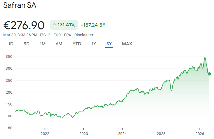Choose the 6M time range
Screen dimensions: 214x139
tap(59, 44)
